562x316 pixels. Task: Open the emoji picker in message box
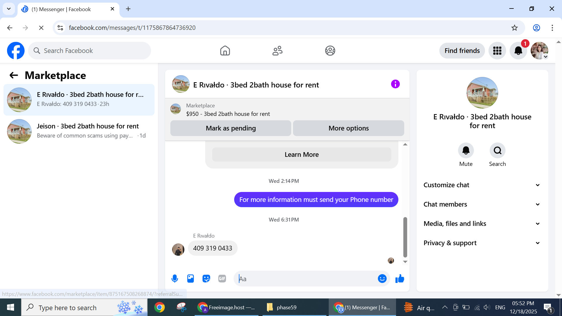(382, 279)
